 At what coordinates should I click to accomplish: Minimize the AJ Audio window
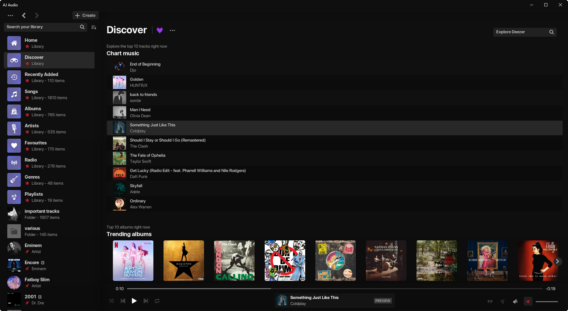[531, 5]
